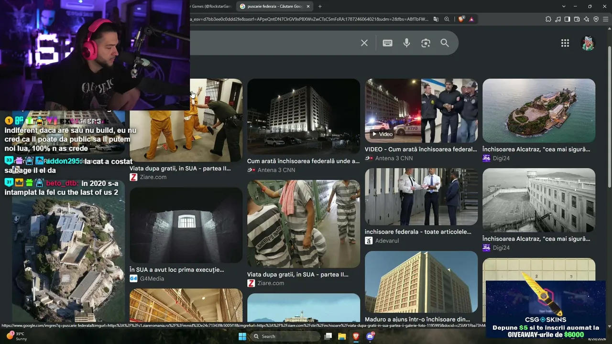This screenshot has width=612, height=344.
Task: Open the Google apps grid
Action: 565,43
